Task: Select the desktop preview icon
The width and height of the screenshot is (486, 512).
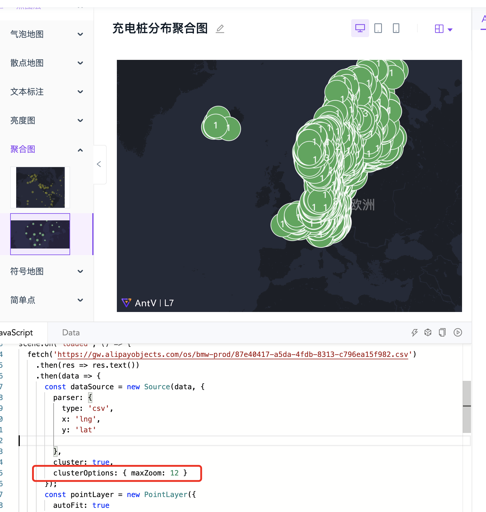Action: (360, 28)
